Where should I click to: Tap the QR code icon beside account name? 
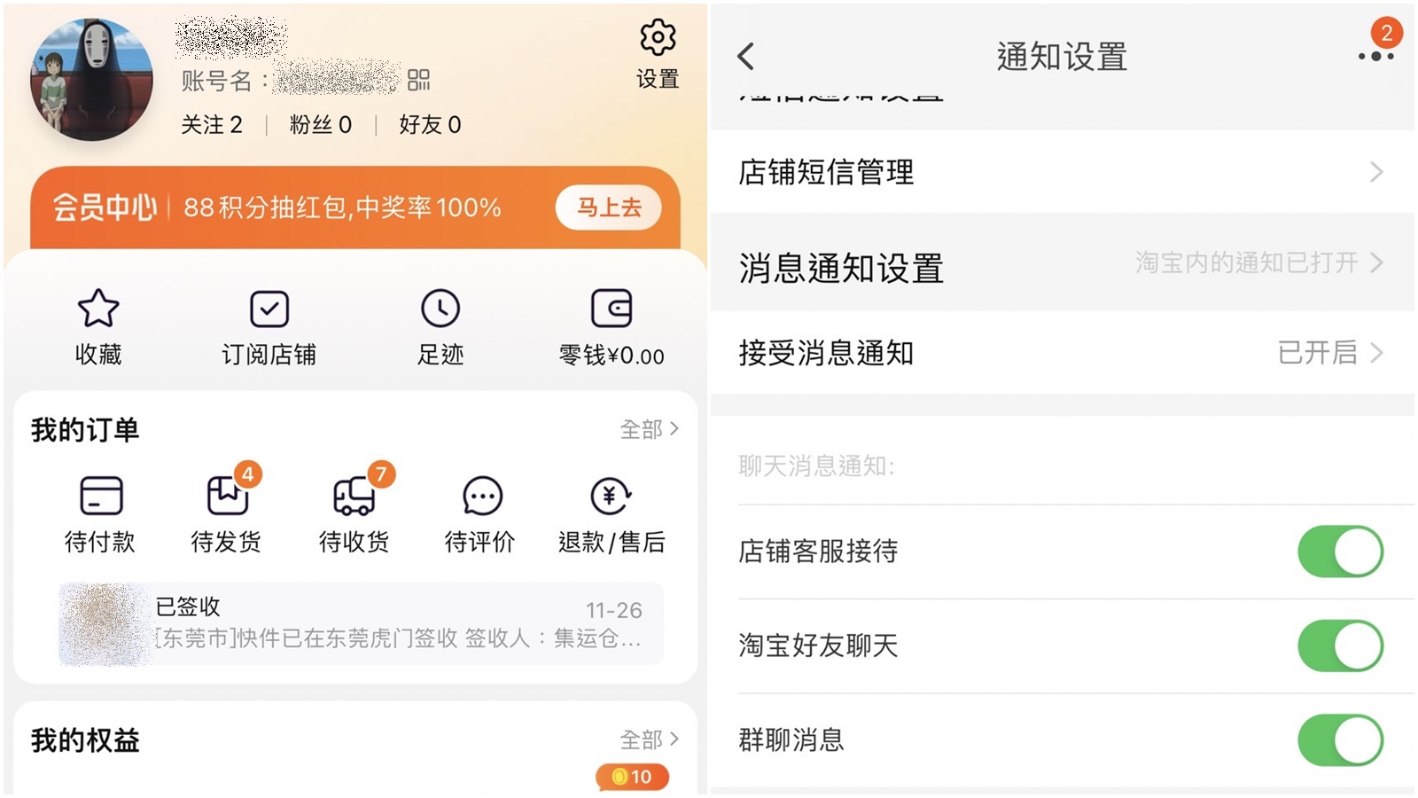coord(418,81)
